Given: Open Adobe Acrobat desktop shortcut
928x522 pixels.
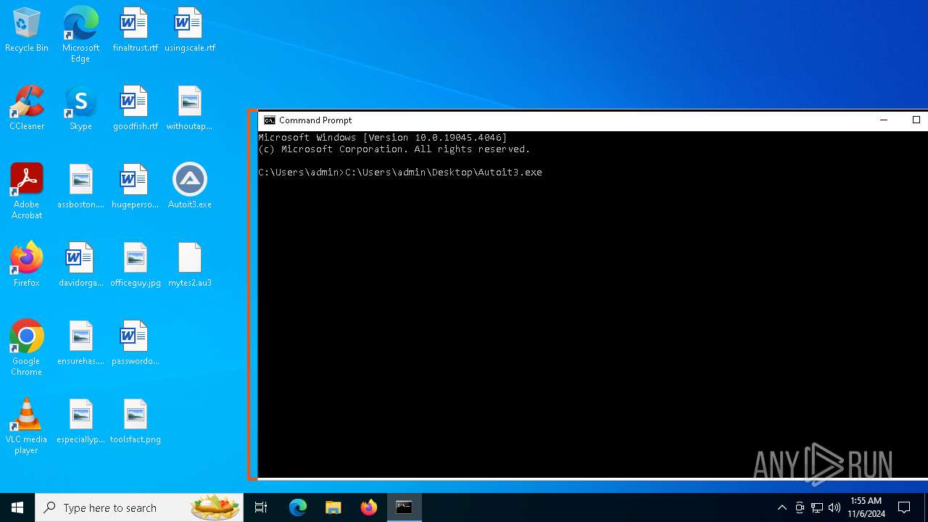Looking at the screenshot, I should point(27,191).
